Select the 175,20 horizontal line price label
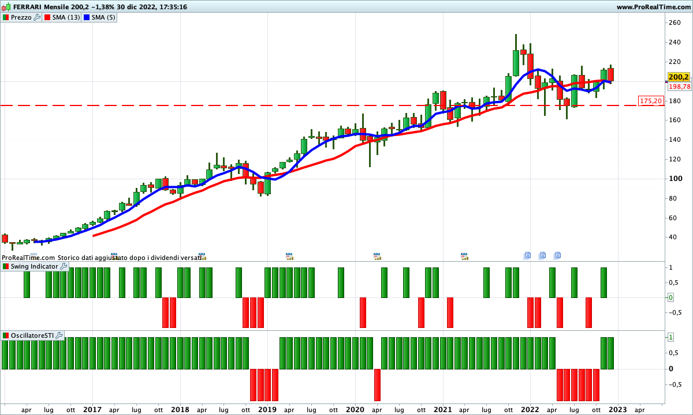The image size is (693, 415). point(651,101)
